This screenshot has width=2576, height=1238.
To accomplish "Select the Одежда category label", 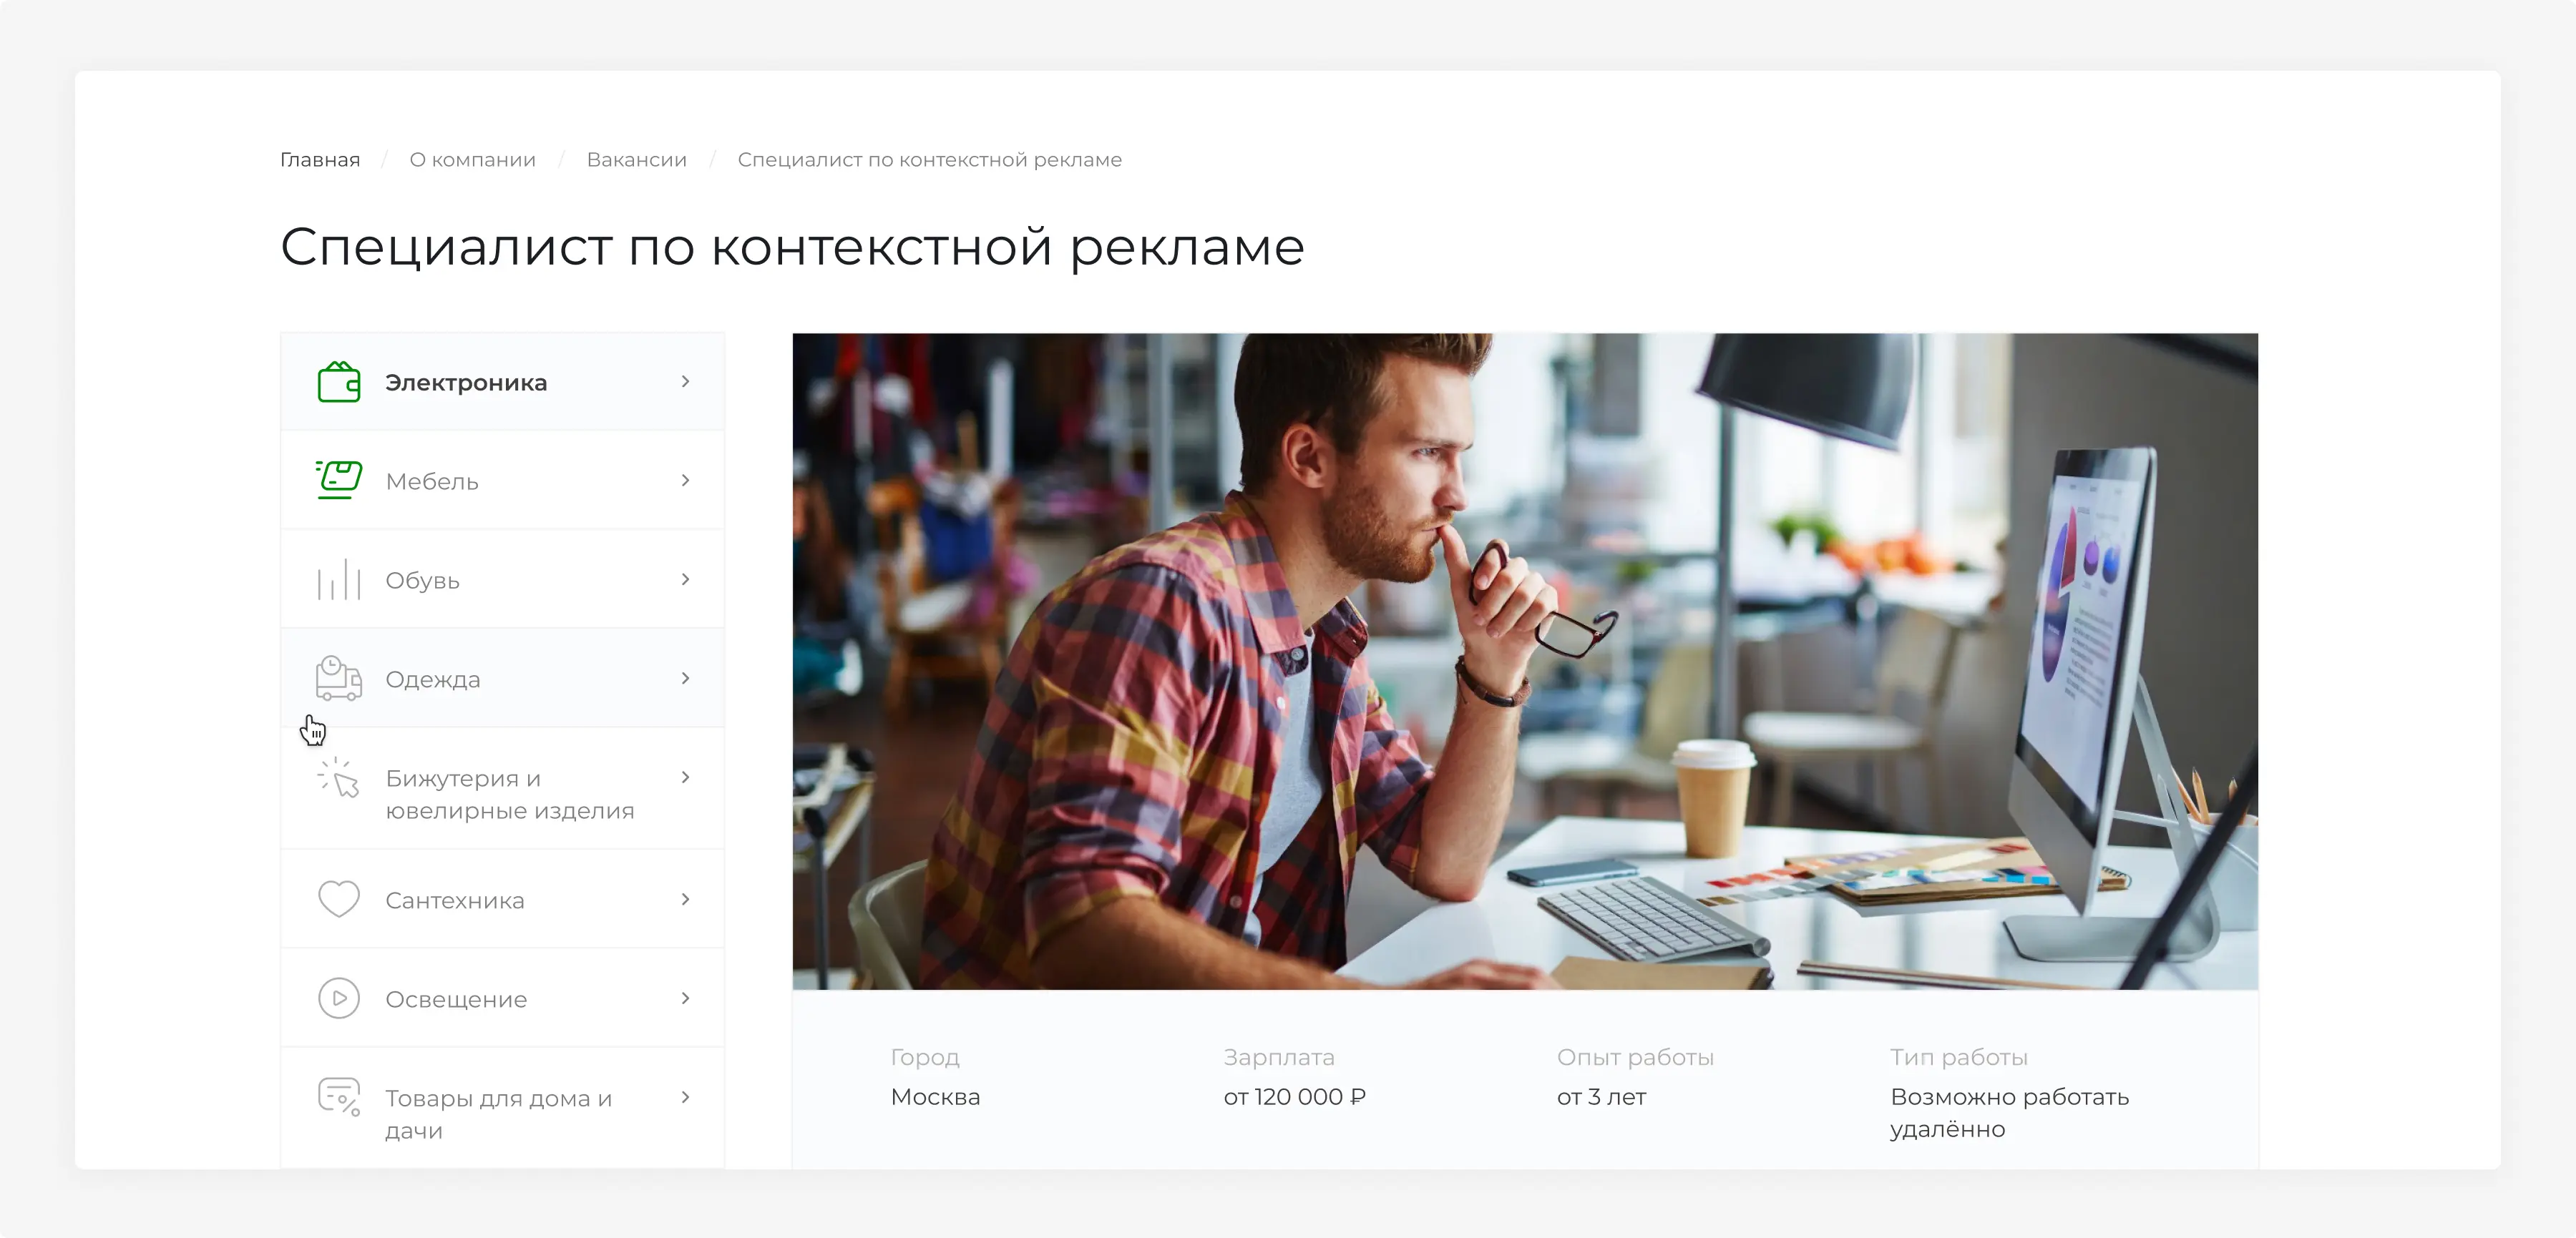I will click(433, 679).
